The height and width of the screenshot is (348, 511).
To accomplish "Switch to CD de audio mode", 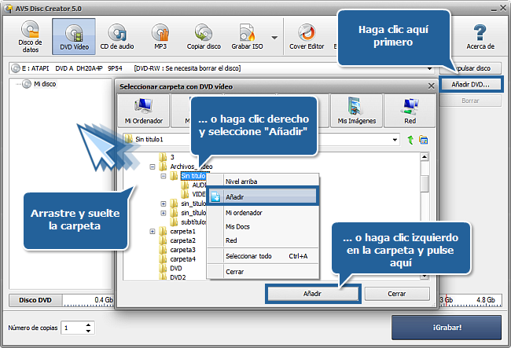I will (x=117, y=36).
